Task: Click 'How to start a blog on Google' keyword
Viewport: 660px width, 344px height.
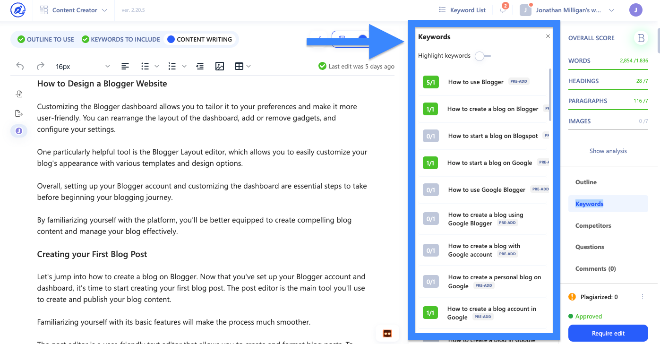Action: [489, 163]
